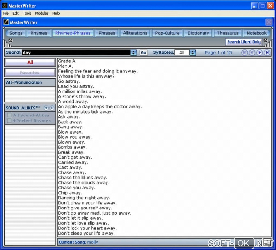Select the phrase 'Go astray.'
Viewport: 276px width, 250px height.
click(69, 81)
